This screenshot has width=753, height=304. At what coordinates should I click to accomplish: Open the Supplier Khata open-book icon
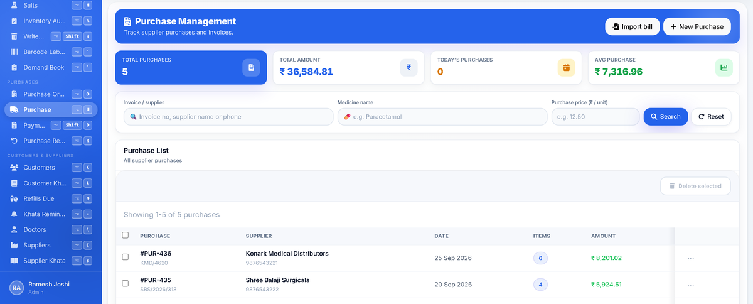pyautogui.click(x=14, y=261)
